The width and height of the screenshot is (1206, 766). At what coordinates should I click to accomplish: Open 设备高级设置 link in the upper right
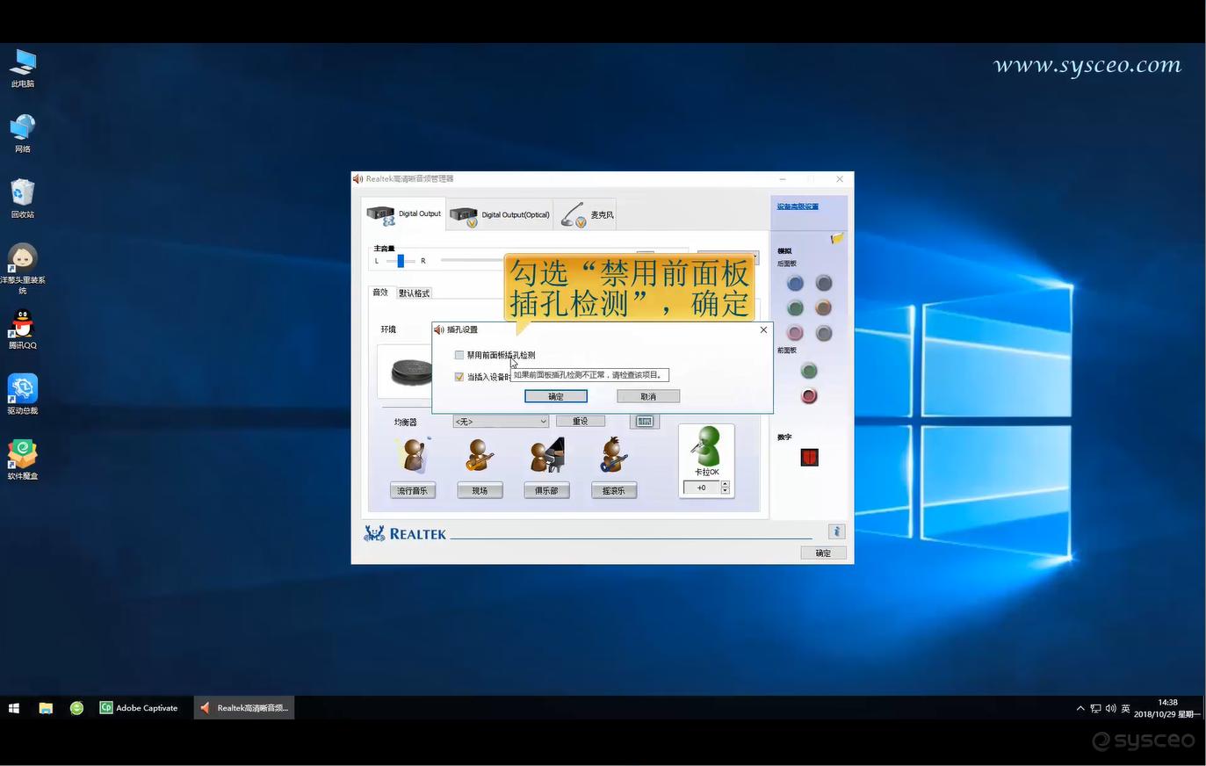[x=796, y=206]
